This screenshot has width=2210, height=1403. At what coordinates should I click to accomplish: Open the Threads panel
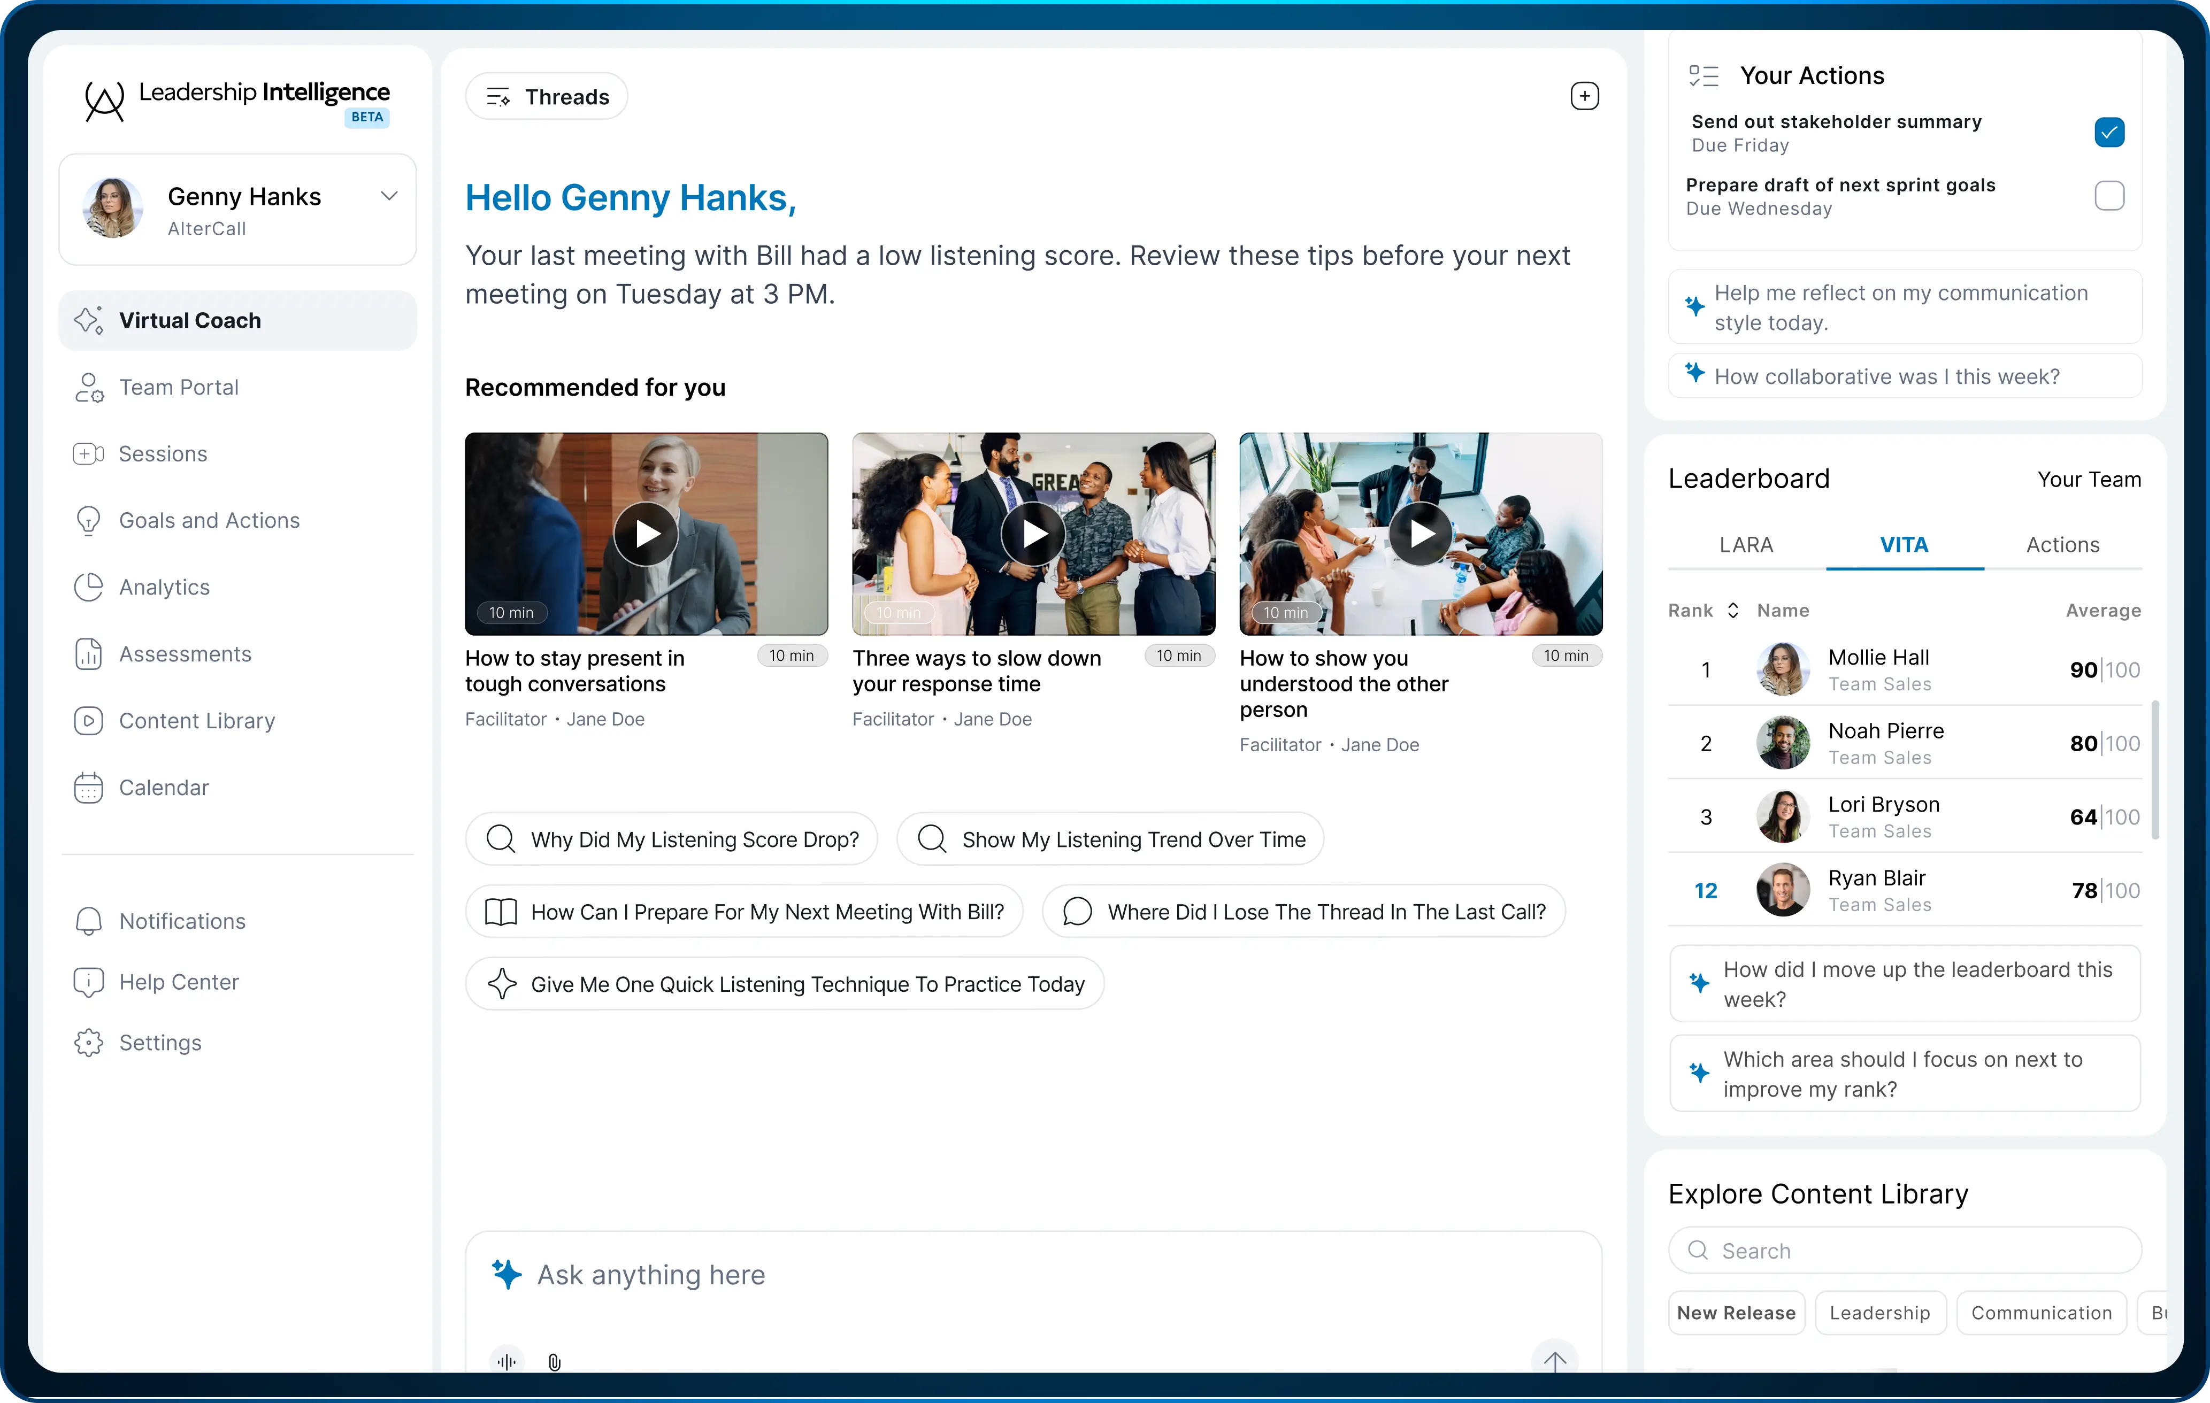click(x=547, y=96)
